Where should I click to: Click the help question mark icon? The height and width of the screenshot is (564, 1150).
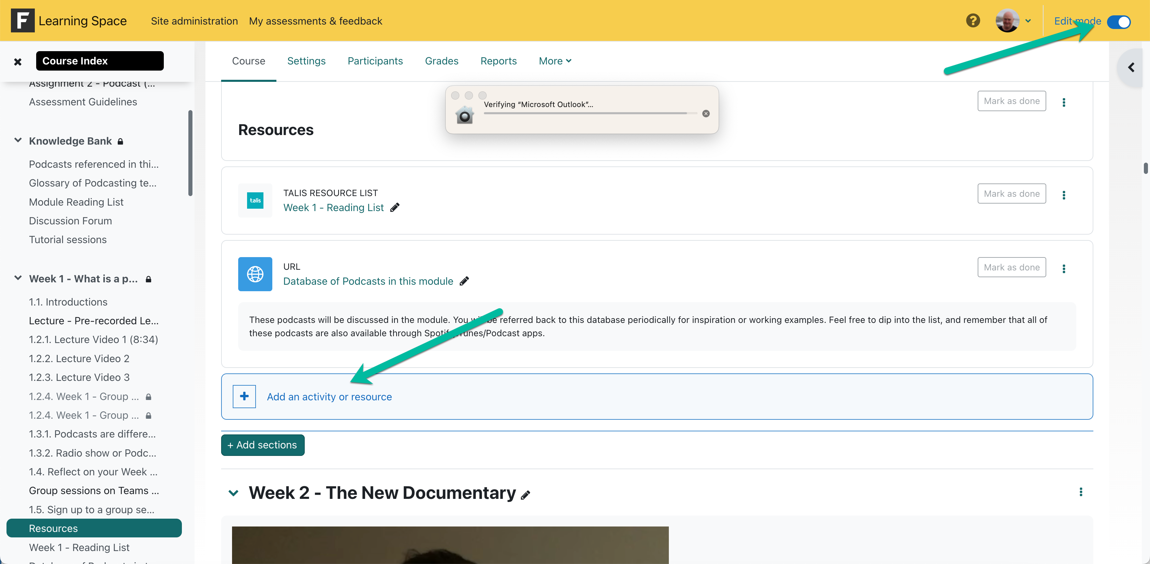coord(973,20)
